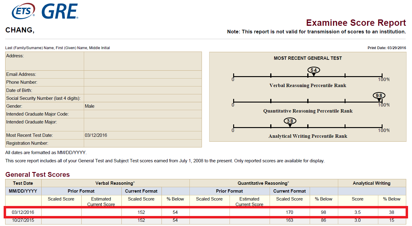The height and width of the screenshot is (226, 412).
Task: Click "Current Format" under Verbal Reasoning
Action: [x=141, y=191]
